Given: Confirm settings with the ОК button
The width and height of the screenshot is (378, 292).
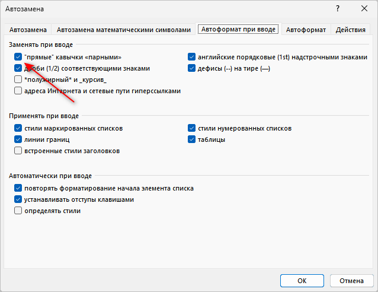Looking at the screenshot, I should pos(302,281).
